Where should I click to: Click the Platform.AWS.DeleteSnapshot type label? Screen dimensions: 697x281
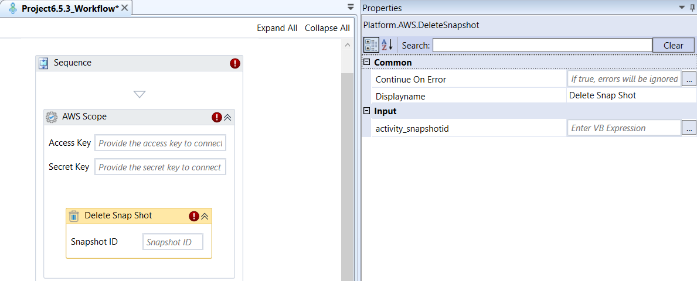[x=421, y=25]
